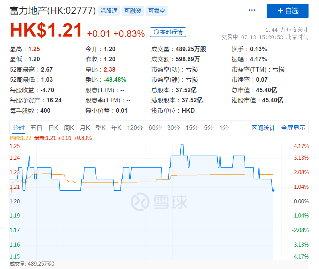This screenshot has height=269, width=319.
Task: Choose the 60分 interval tab
Action: click(155, 128)
